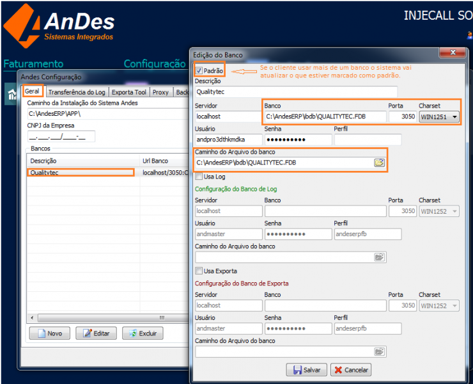The image size is (473, 384).
Task: Click the folder browse icon in Log database path
Action: (379, 257)
